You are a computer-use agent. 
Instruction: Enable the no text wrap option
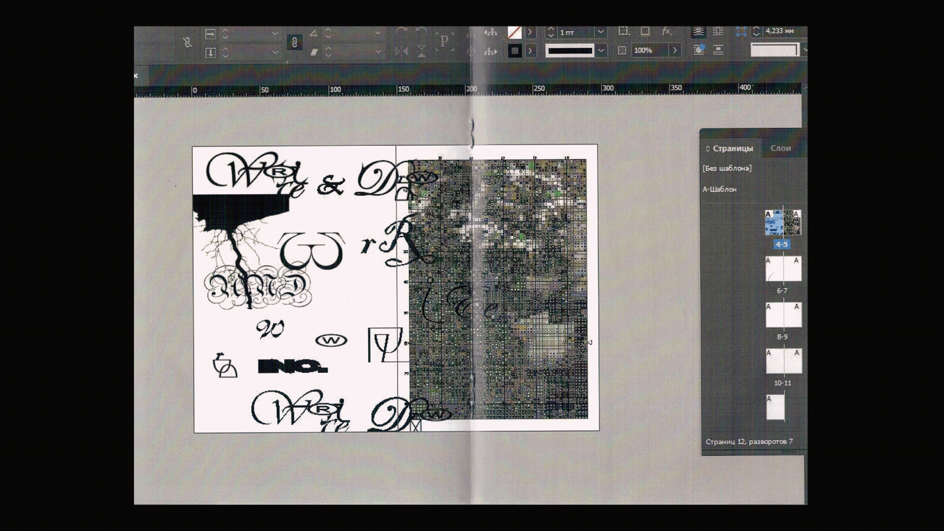pos(698,32)
